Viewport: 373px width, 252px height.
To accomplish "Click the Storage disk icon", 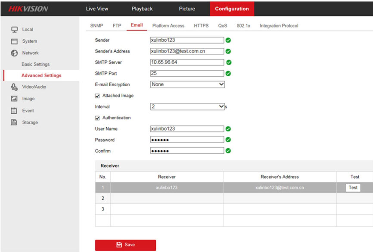I will [14, 122].
